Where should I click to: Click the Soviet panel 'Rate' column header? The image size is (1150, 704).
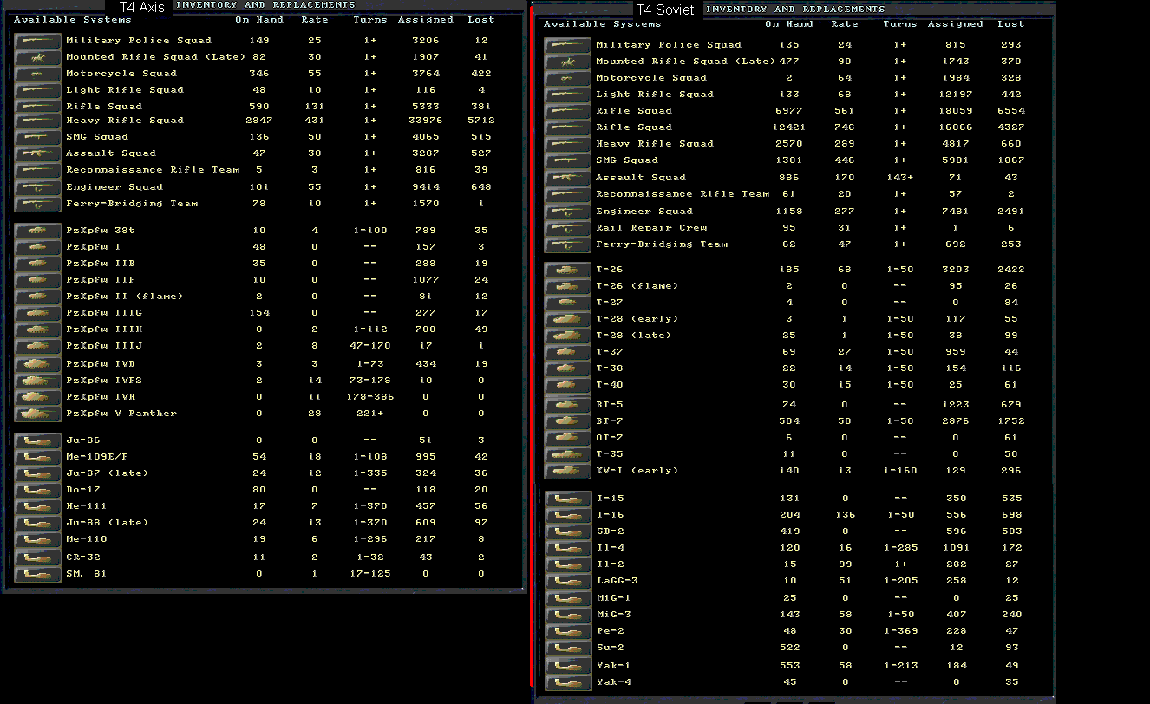tap(845, 24)
